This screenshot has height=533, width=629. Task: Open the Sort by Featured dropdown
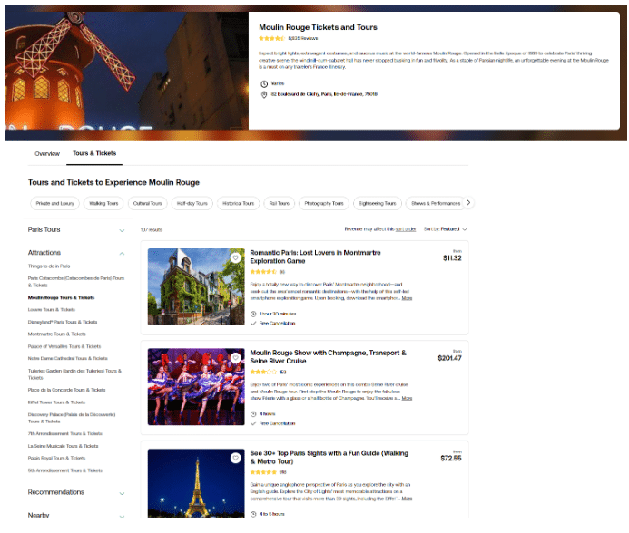446,229
